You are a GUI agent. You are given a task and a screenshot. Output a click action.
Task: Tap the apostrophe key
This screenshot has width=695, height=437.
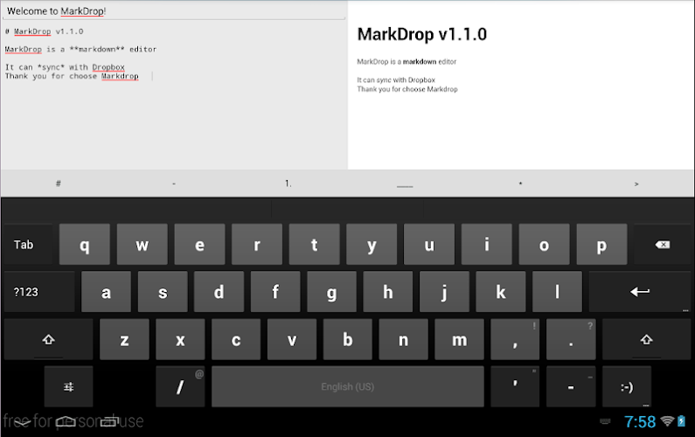(515, 387)
